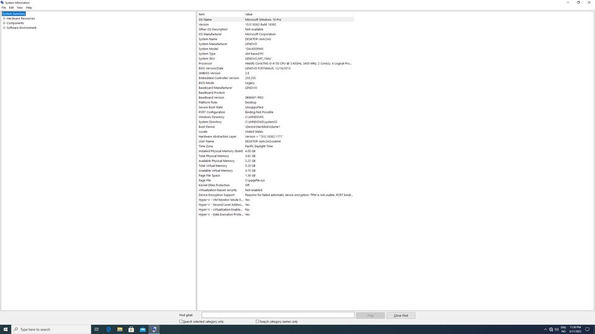Open File Explorer from the taskbar
The height and width of the screenshot is (334, 595).
(120, 330)
